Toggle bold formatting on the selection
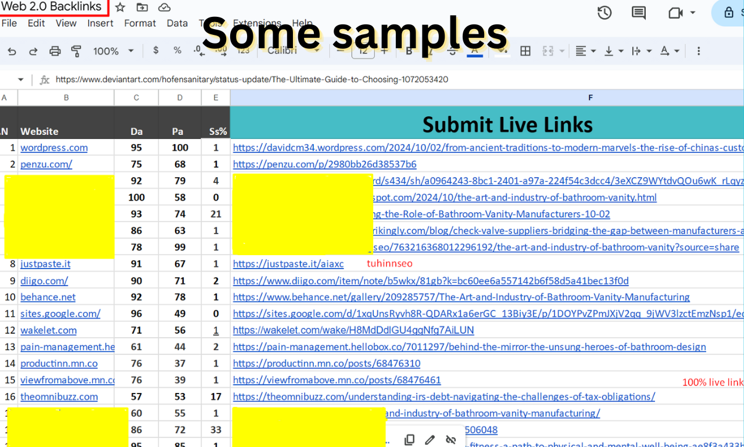This screenshot has height=447, width=744. coord(409,51)
